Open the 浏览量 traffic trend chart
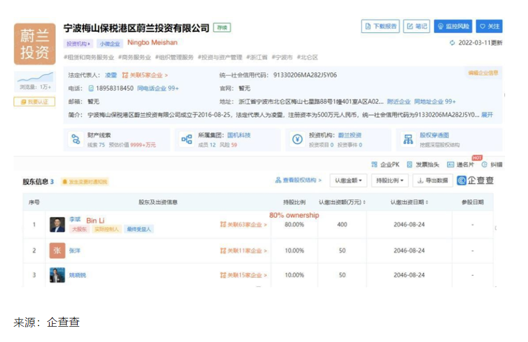 tap(35, 77)
